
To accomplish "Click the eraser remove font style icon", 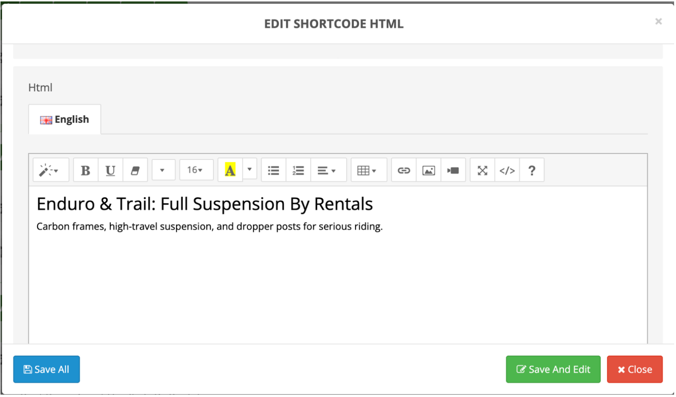I will point(135,170).
